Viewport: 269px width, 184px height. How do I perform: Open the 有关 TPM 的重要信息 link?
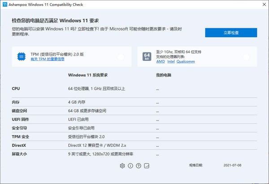click(x=48, y=59)
